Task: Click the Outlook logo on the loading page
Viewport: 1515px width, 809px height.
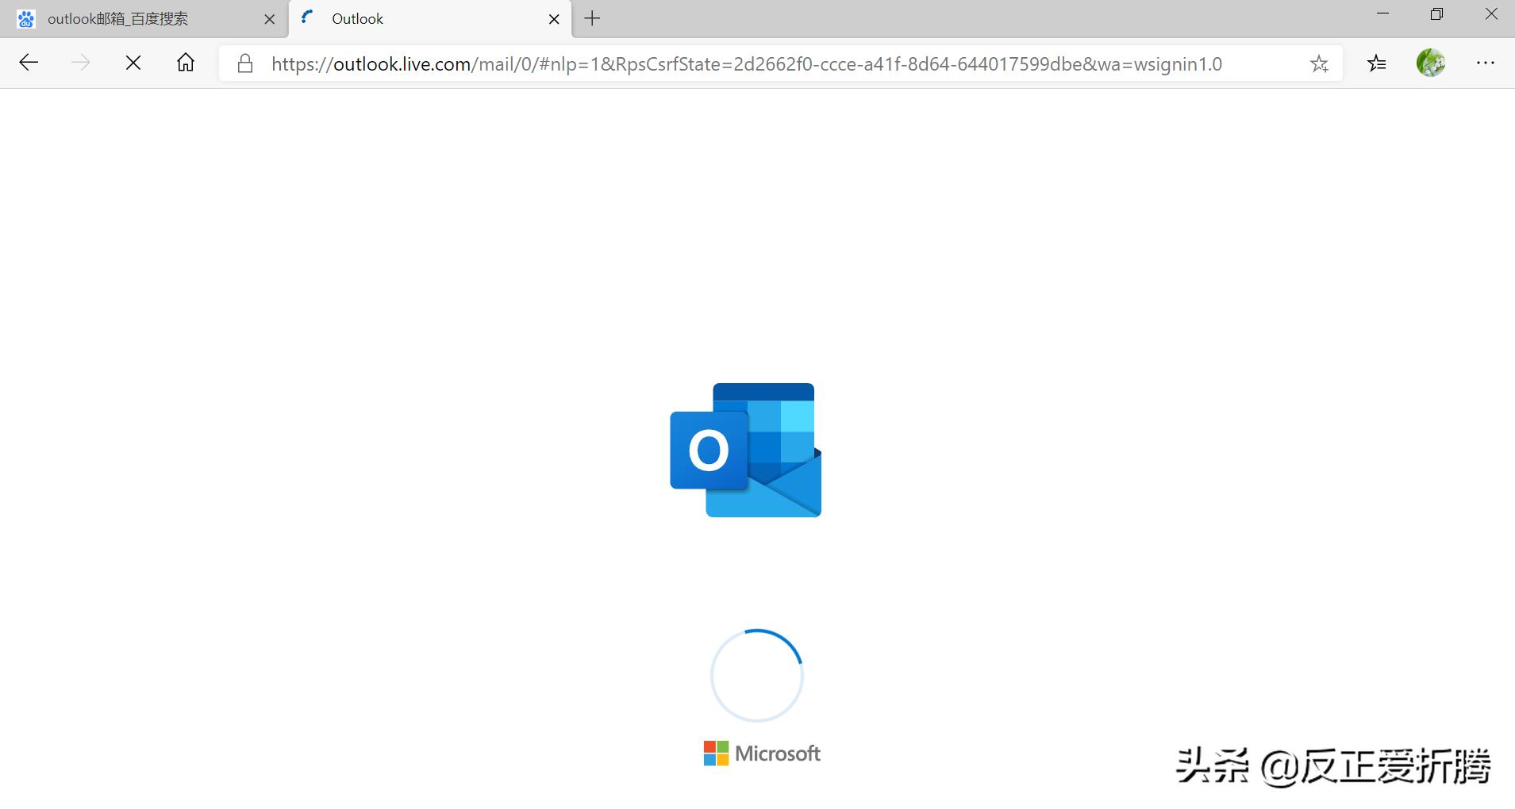Action: pyautogui.click(x=744, y=450)
